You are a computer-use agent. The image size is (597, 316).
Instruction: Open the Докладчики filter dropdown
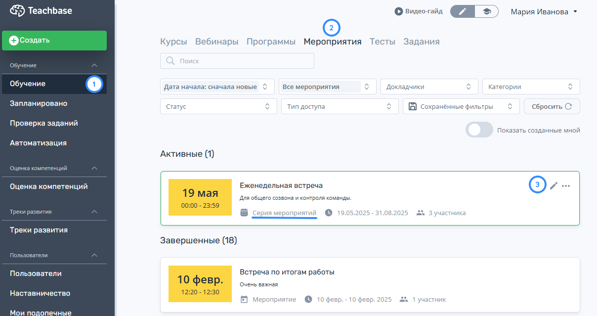point(429,87)
